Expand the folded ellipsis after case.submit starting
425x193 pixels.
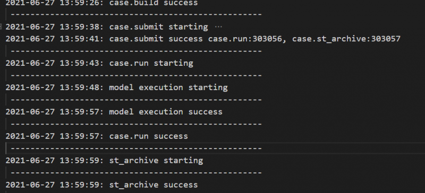click(218, 27)
